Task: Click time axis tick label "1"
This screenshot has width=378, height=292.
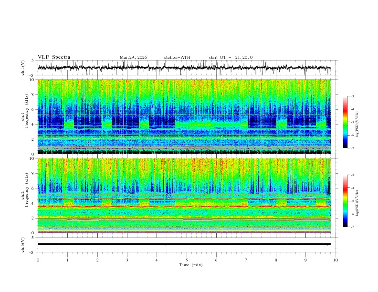Action: [67, 260]
